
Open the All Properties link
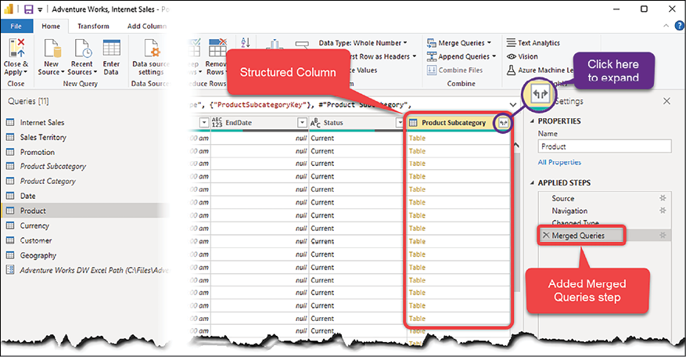click(x=559, y=162)
